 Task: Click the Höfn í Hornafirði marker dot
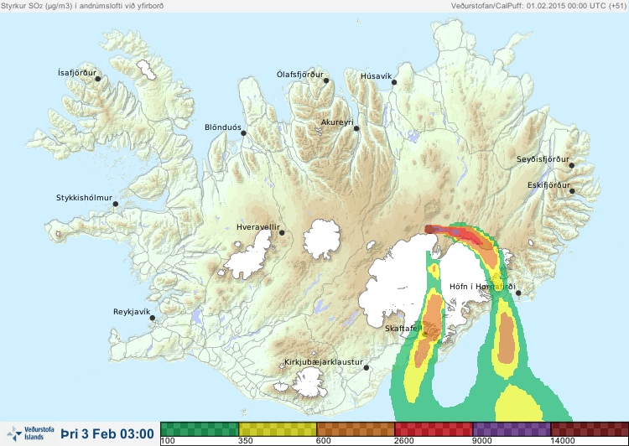(518, 293)
